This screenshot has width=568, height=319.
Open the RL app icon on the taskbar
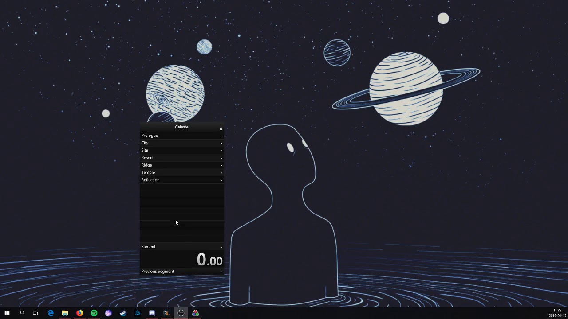166,313
